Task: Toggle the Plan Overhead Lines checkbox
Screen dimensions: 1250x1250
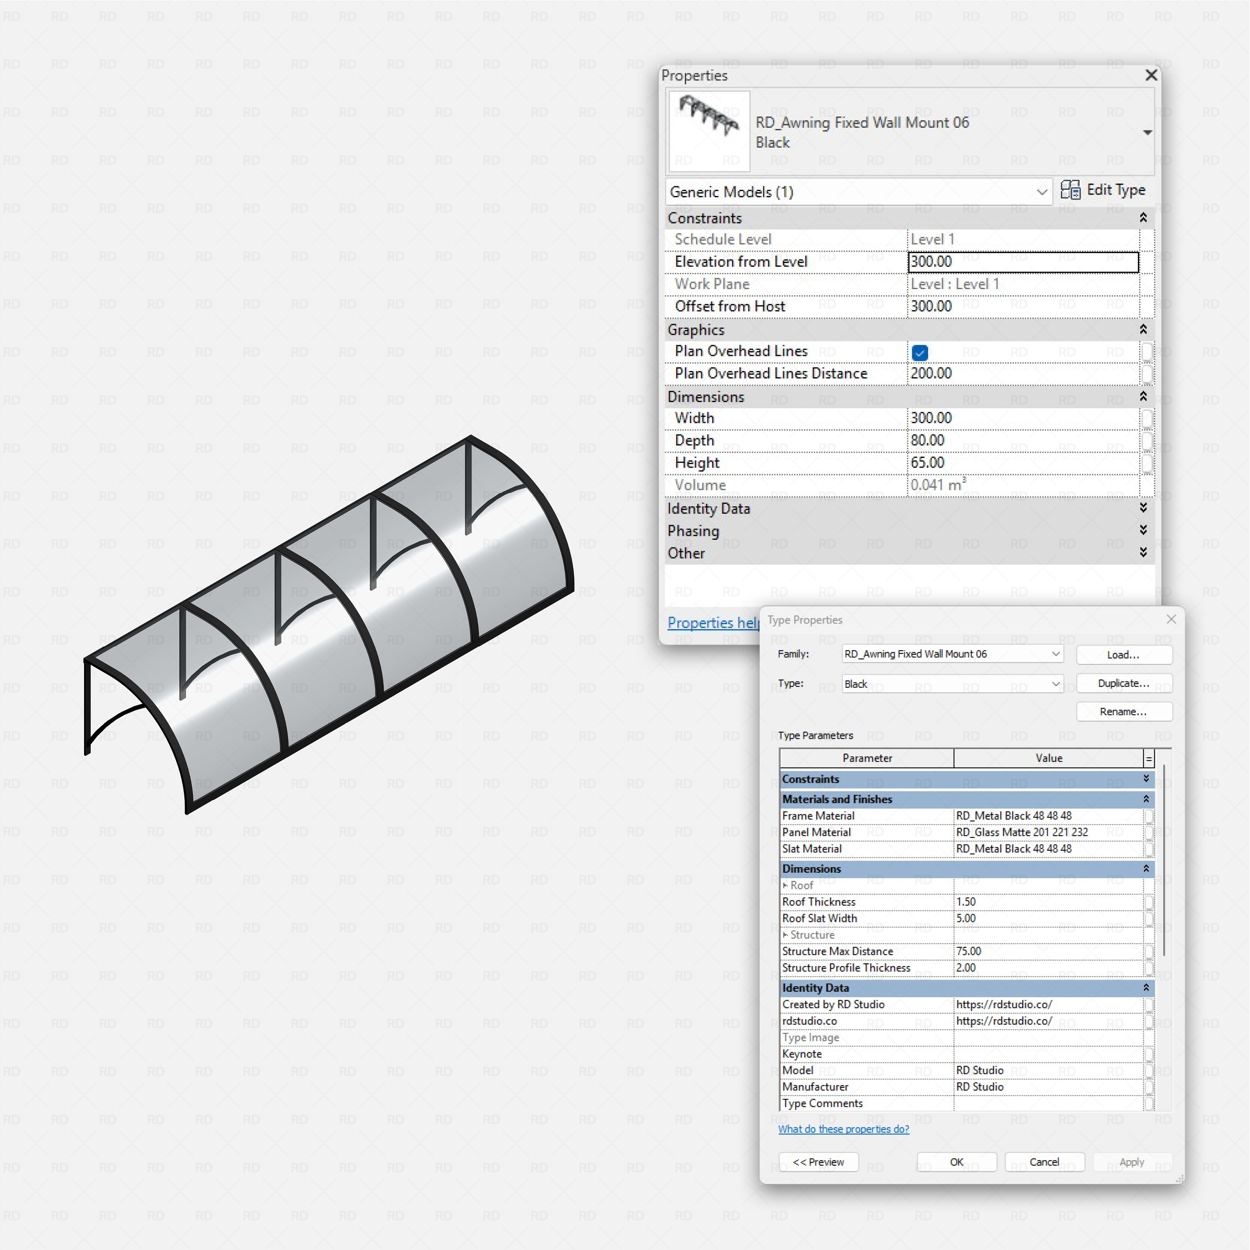Action: pos(920,352)
